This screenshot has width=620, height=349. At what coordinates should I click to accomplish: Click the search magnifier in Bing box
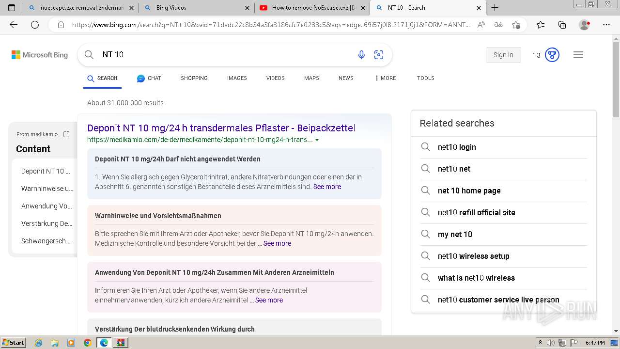pos(89,55)
